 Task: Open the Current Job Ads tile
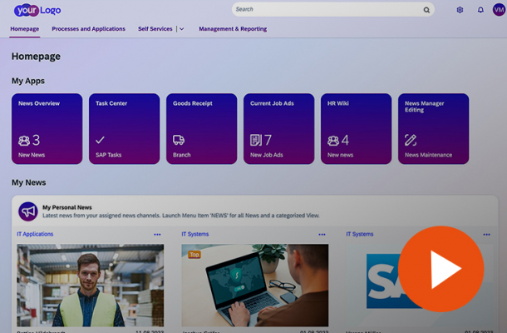(x=278, y=128)
